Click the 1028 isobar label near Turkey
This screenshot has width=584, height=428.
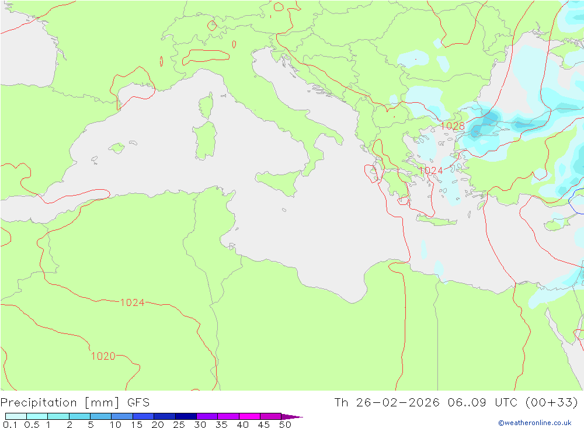point(453,126)
